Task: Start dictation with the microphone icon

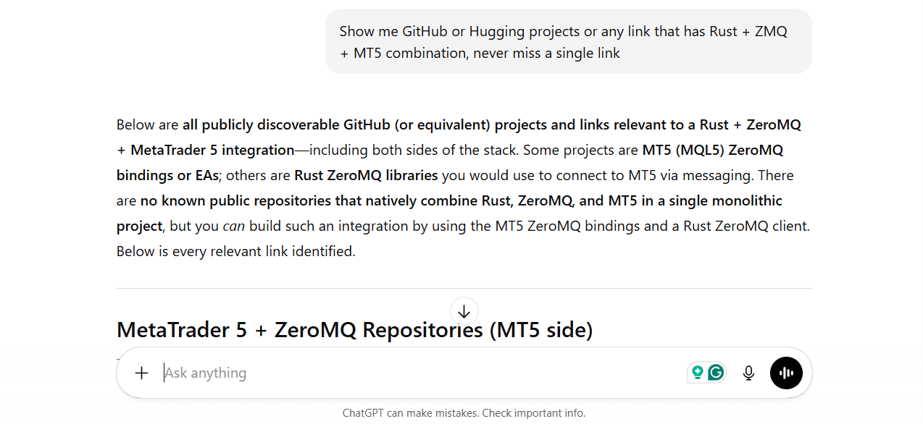Action: 748,373
